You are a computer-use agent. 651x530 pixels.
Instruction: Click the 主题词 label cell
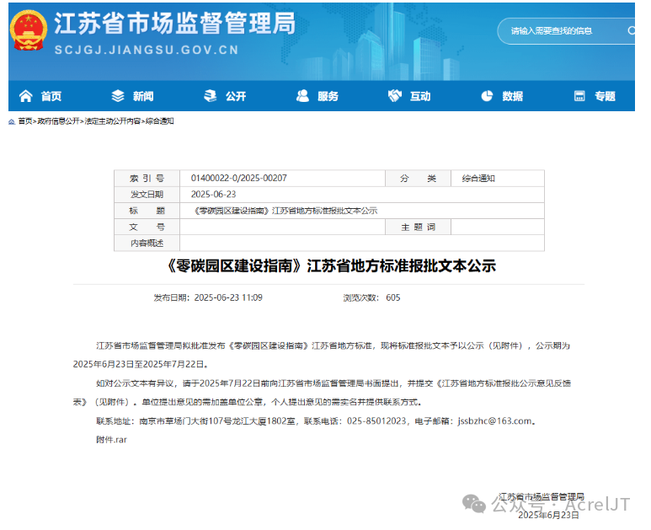click(418, 228)
